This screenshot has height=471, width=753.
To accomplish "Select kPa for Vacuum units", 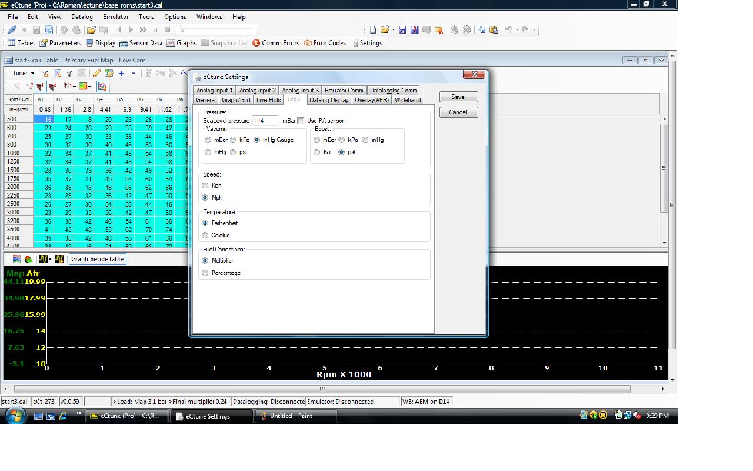I will pyautogui.click(x=233, y=140).
